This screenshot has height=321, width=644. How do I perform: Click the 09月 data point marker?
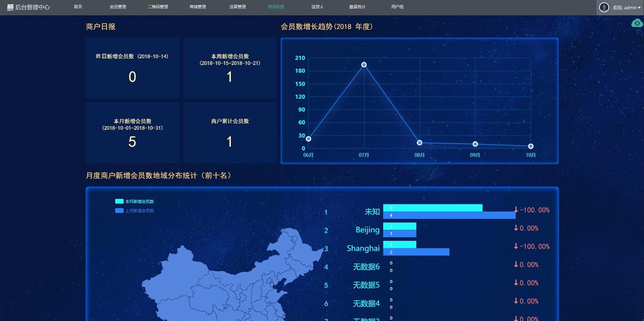[x=475, y=144]
